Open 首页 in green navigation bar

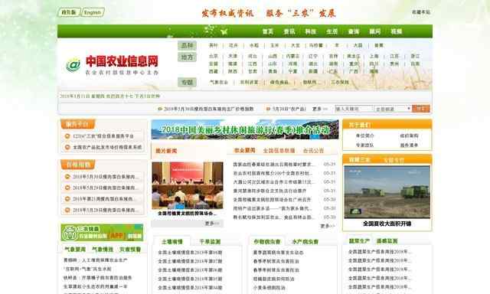268,31
